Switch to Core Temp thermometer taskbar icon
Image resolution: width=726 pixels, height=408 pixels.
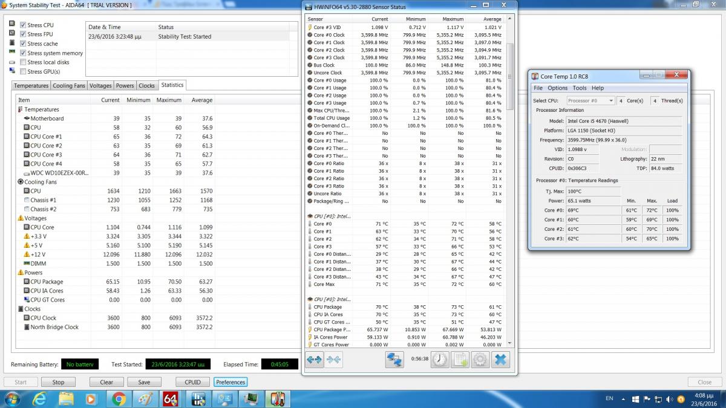click(x=276, y=399)
